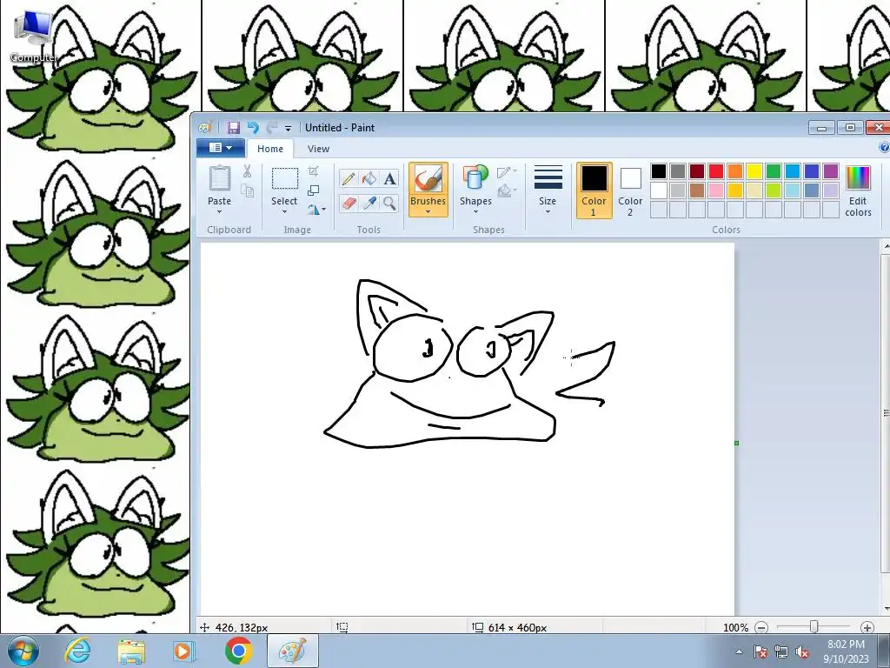Click the Resize icon in Image group
Image resolution: width=890 pixels, height=668 pixels.
tap(313, 190)
